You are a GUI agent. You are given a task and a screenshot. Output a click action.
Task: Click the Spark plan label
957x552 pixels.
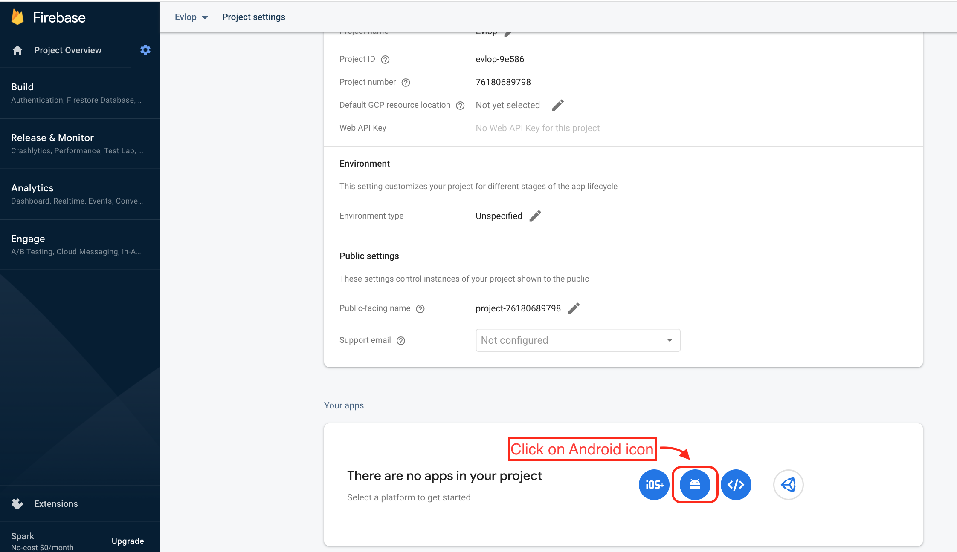pos(23,536)
